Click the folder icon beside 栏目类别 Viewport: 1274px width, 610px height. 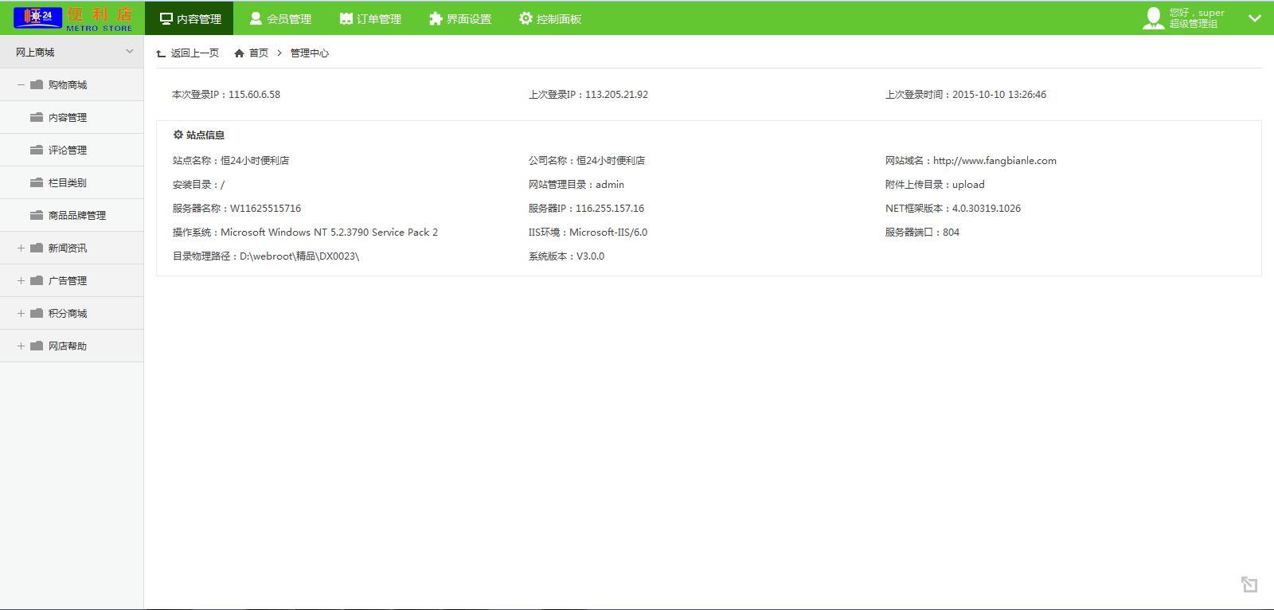[x=37, y=182]
